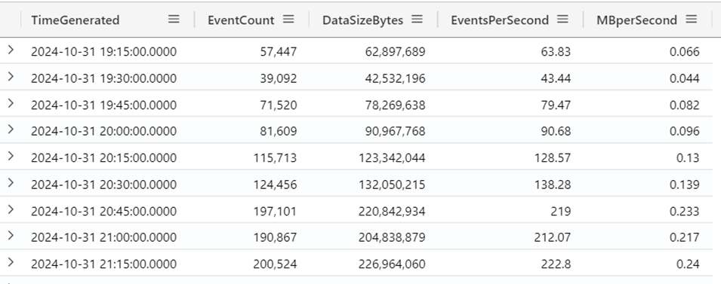This screenshot has height=284, width=721.
Task: Sort by the DataSizeBytes column header
Action: [363, 20]
